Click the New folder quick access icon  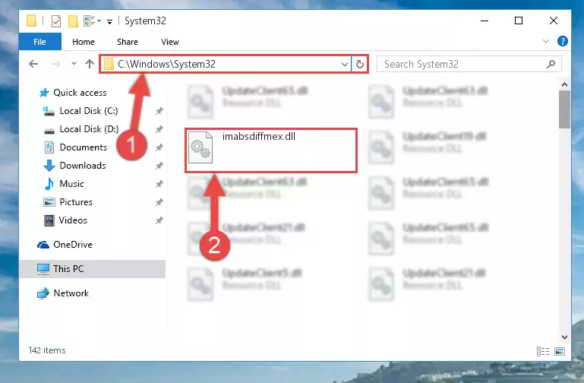[x=73, y=21]
